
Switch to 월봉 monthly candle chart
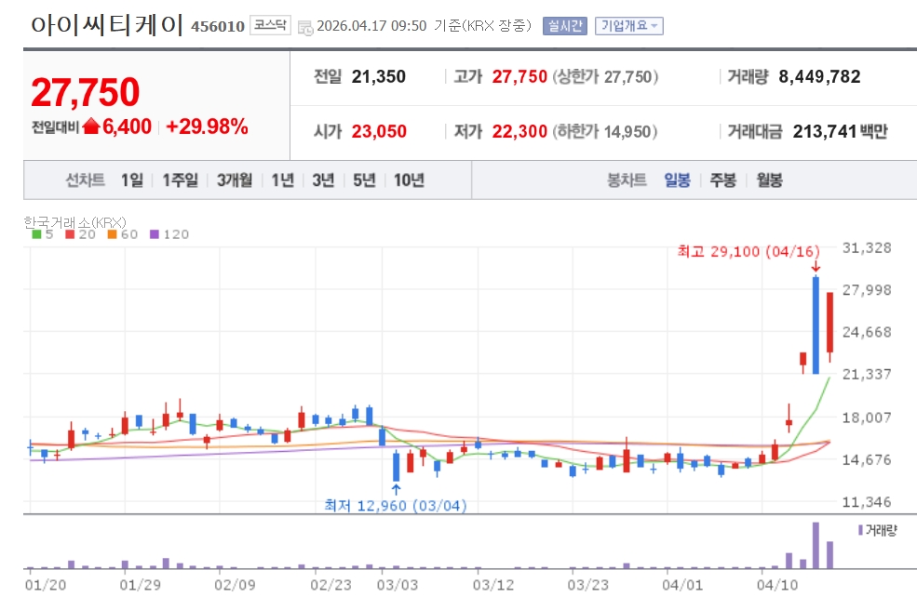[769, 180]
